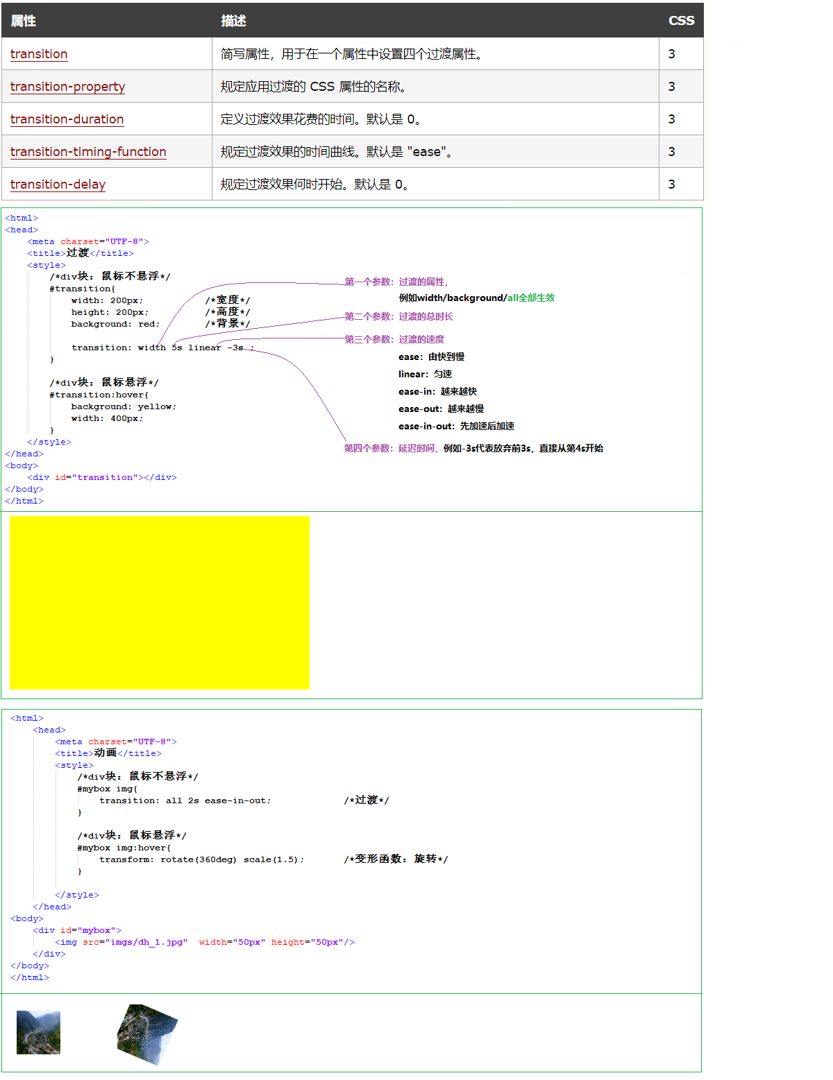Image resolution: width=833 pixels, height=1080 pixels.
Task: Click the transform rotate(360deg) code line
Action: pos(201,859)
